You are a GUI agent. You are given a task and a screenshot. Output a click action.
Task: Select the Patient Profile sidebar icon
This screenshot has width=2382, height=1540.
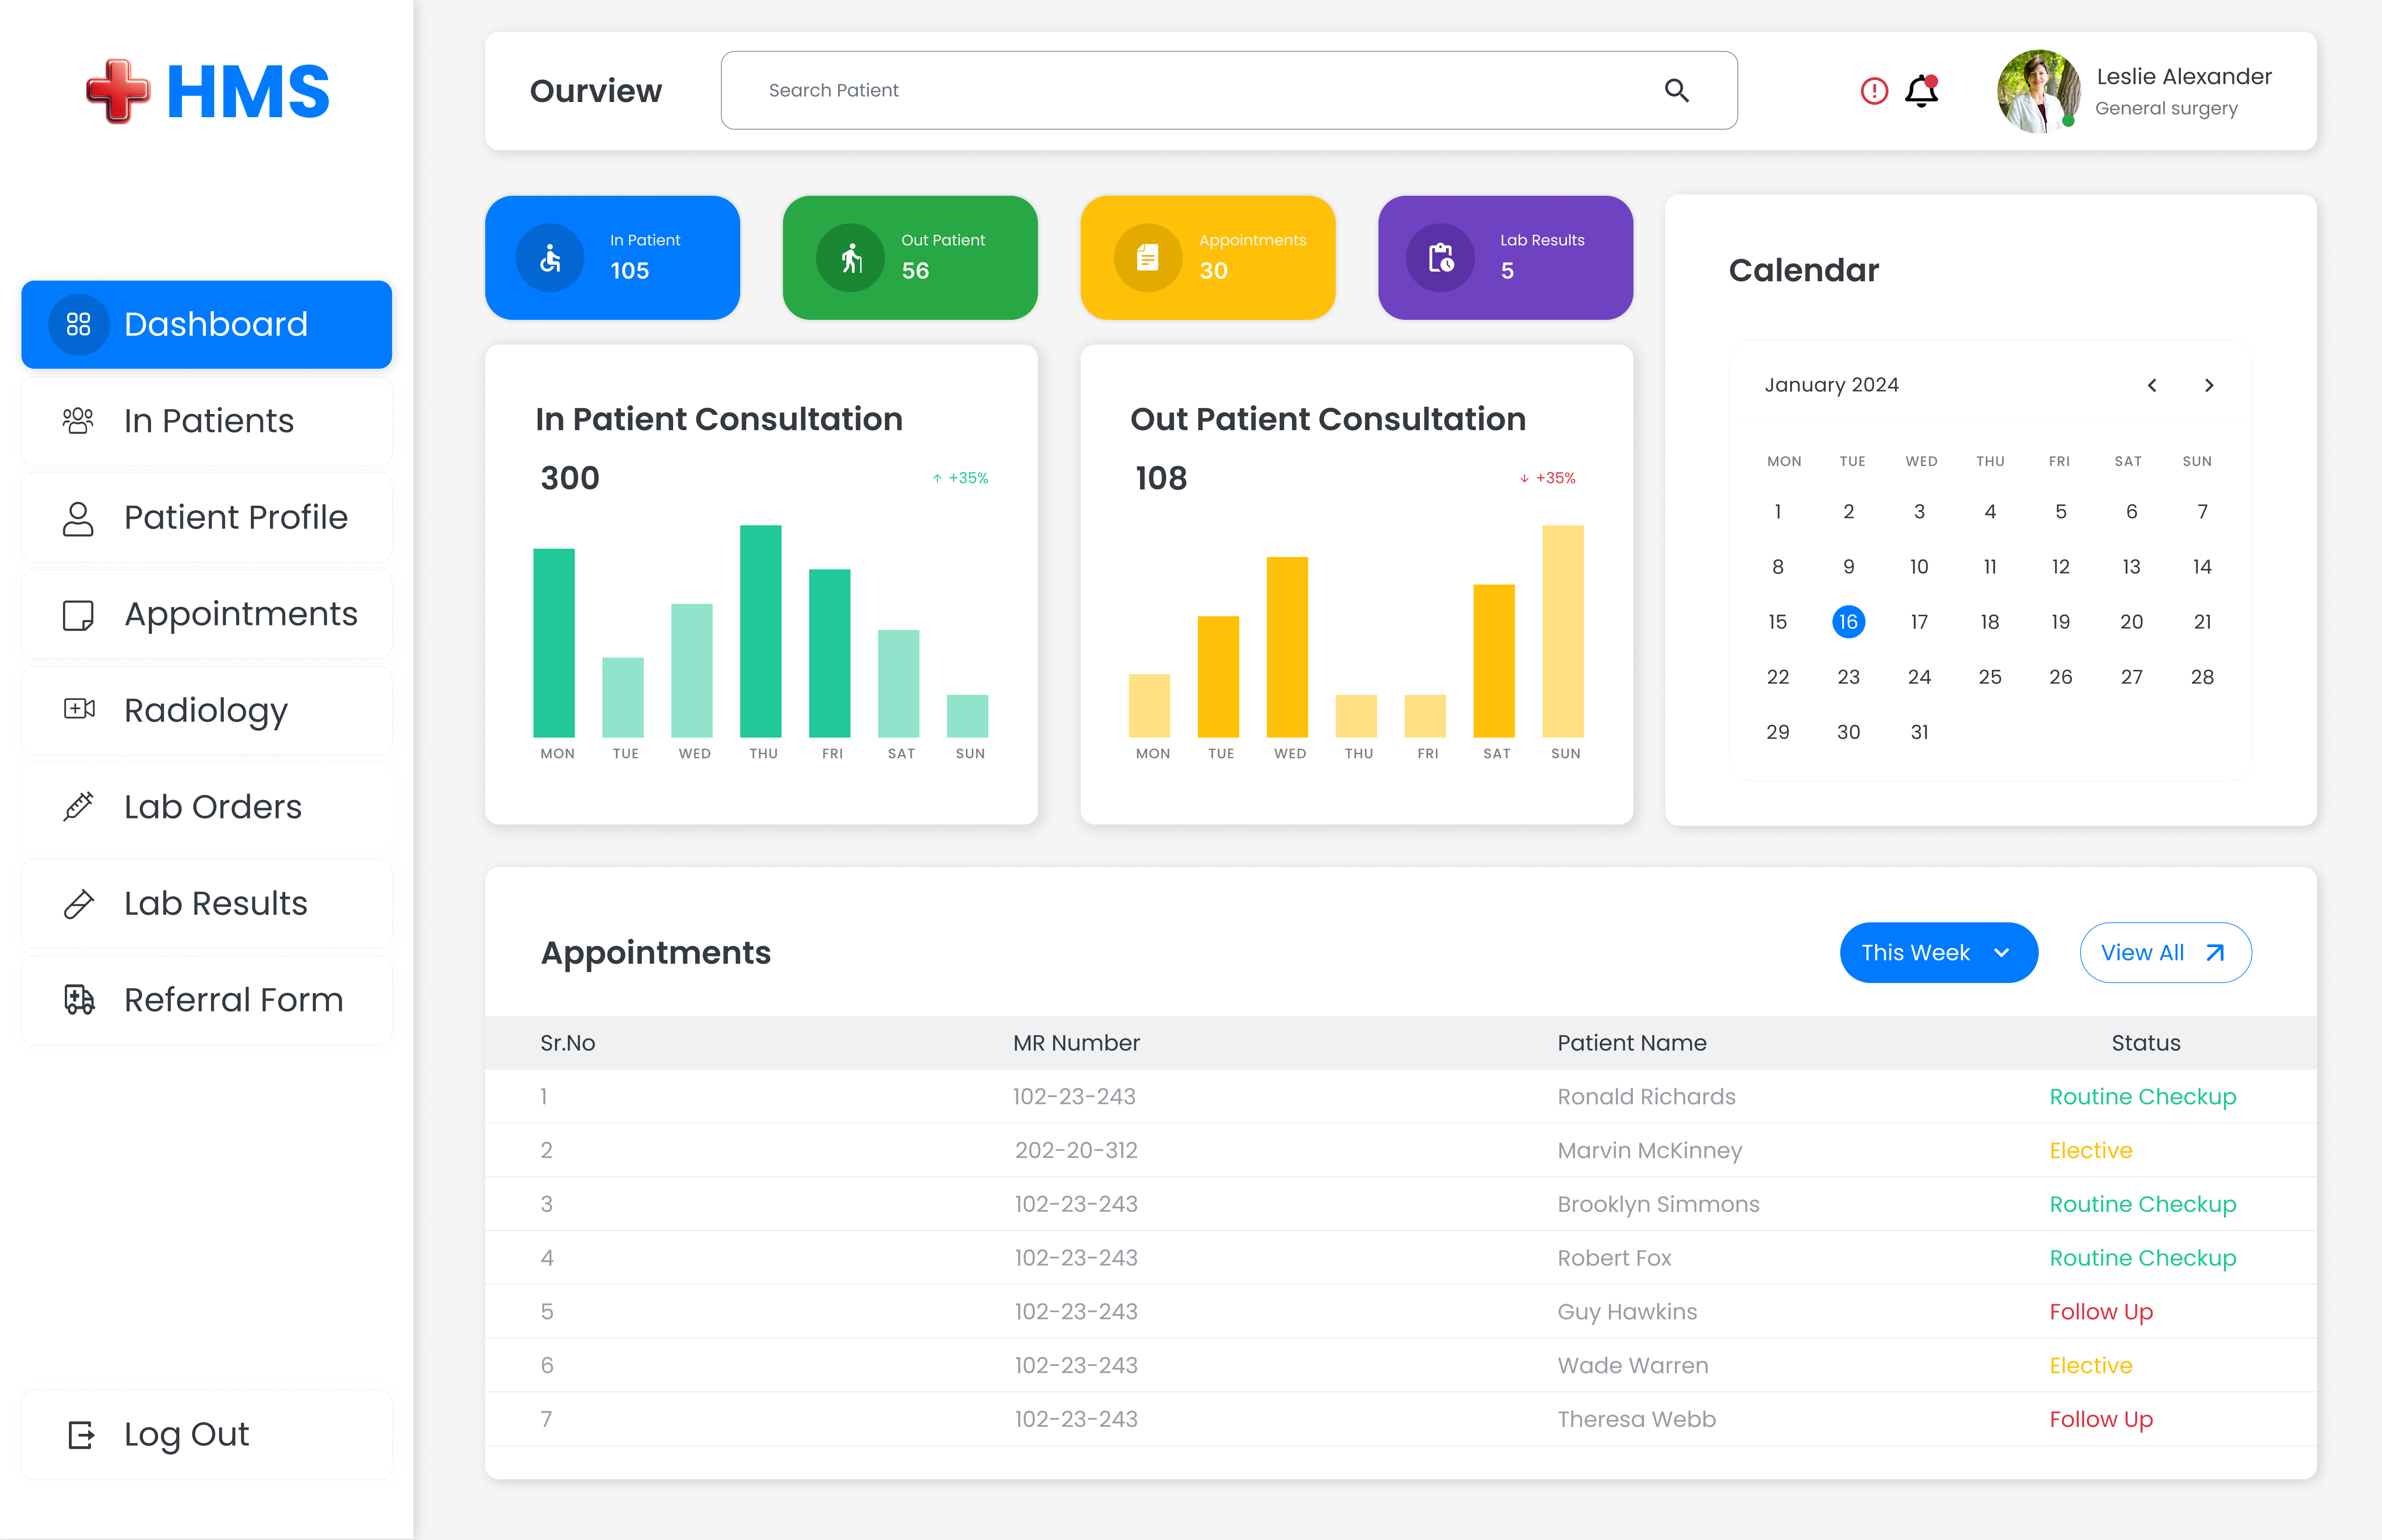point(78,517)
